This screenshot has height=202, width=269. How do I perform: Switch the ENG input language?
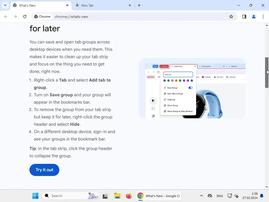(220, 196)
